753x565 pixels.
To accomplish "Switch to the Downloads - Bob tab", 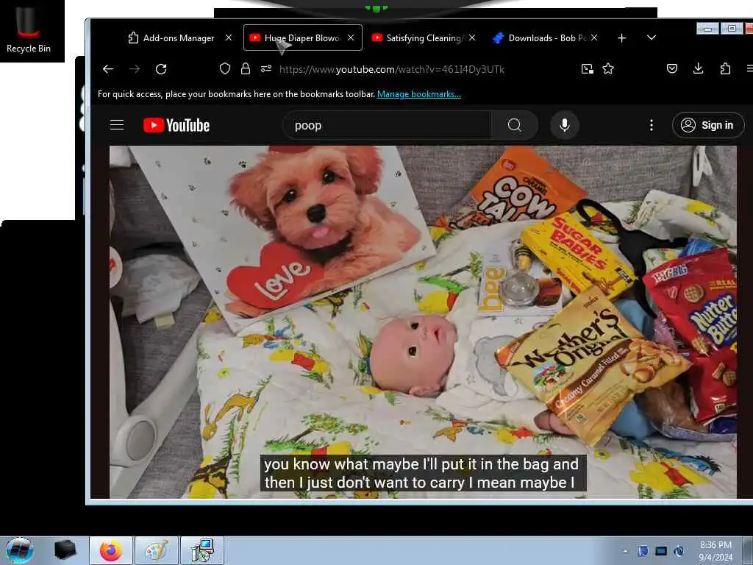I will [540, 38].
